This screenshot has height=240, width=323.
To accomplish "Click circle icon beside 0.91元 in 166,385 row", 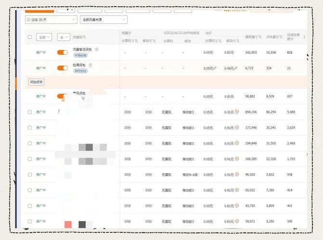I will coord(237,158).
